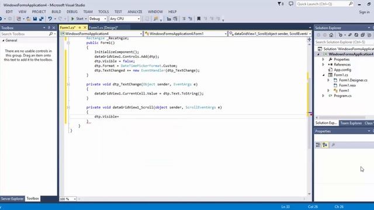This screenshot has width=374, height=210.
Task: Click the New Project toolbar icon
Action: (x=19, y=19)
